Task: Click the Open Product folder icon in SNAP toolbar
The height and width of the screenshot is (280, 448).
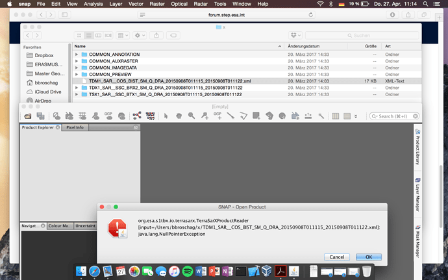Action: click(x=28, y=116)
